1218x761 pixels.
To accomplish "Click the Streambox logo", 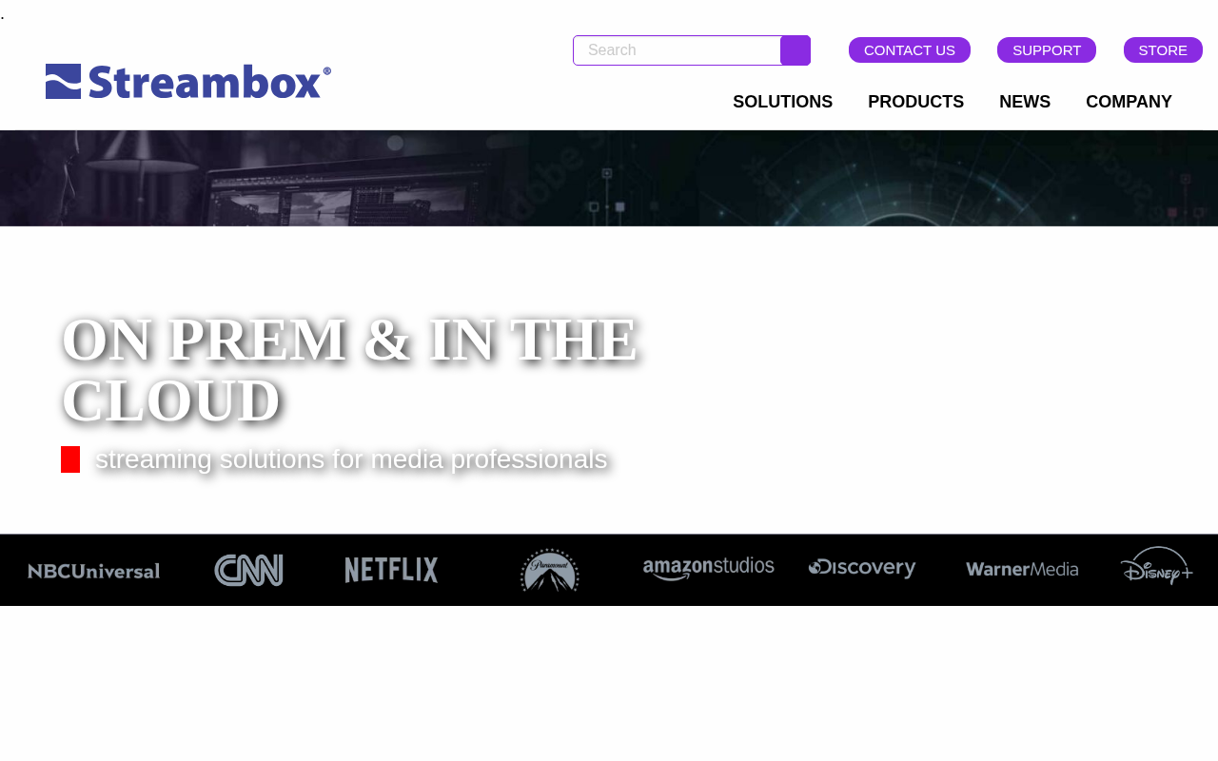I will (x=188, y=82).
